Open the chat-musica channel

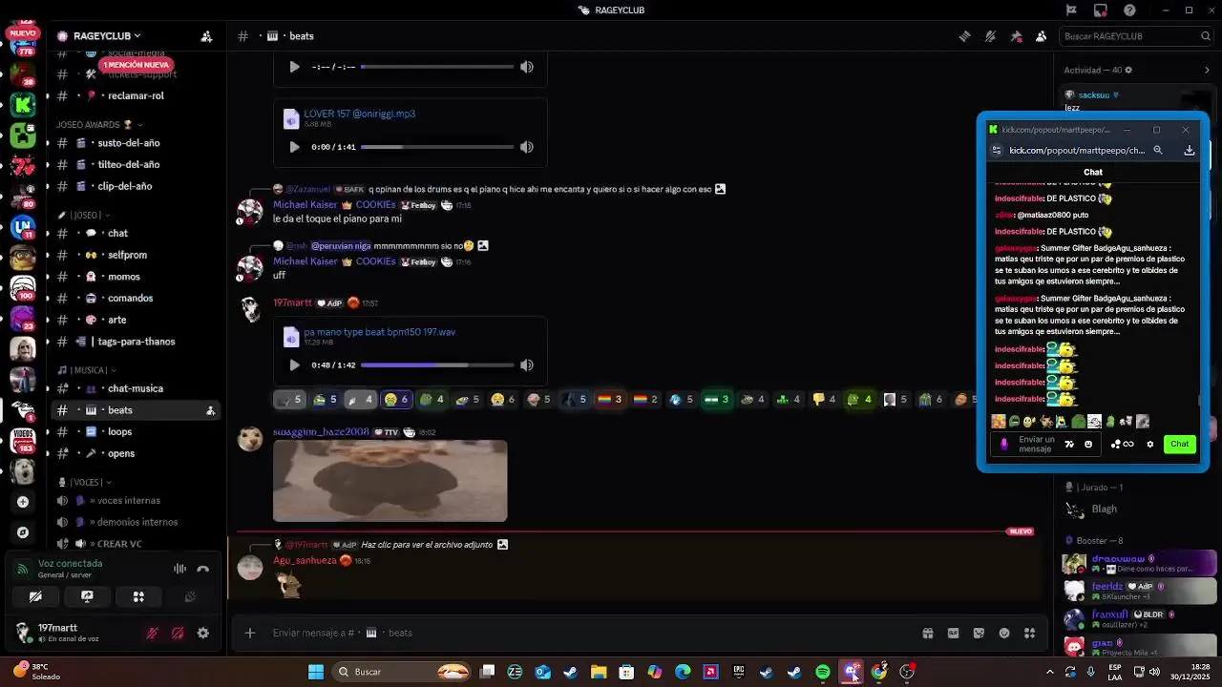pyautogui.click(x=135, y=388)
